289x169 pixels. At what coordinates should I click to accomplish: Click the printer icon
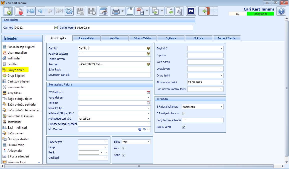click(115, 11)
